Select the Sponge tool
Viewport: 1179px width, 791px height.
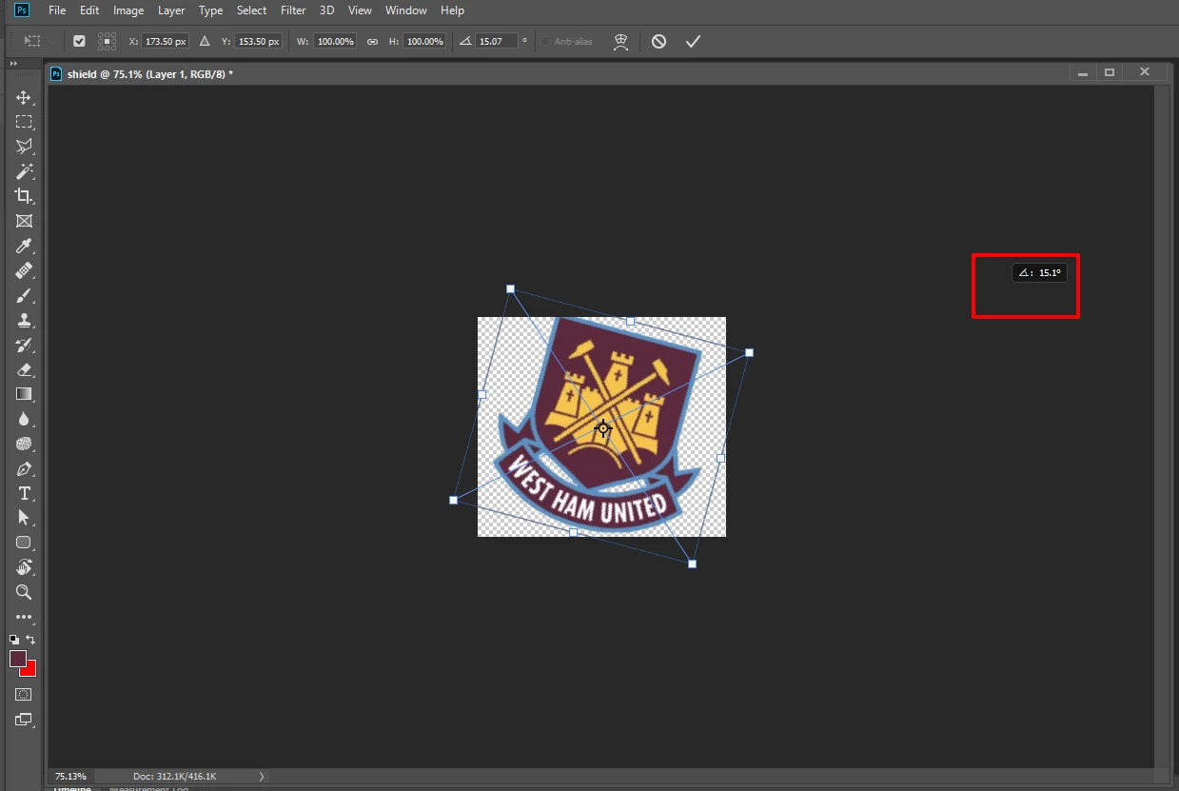point(24,444)
